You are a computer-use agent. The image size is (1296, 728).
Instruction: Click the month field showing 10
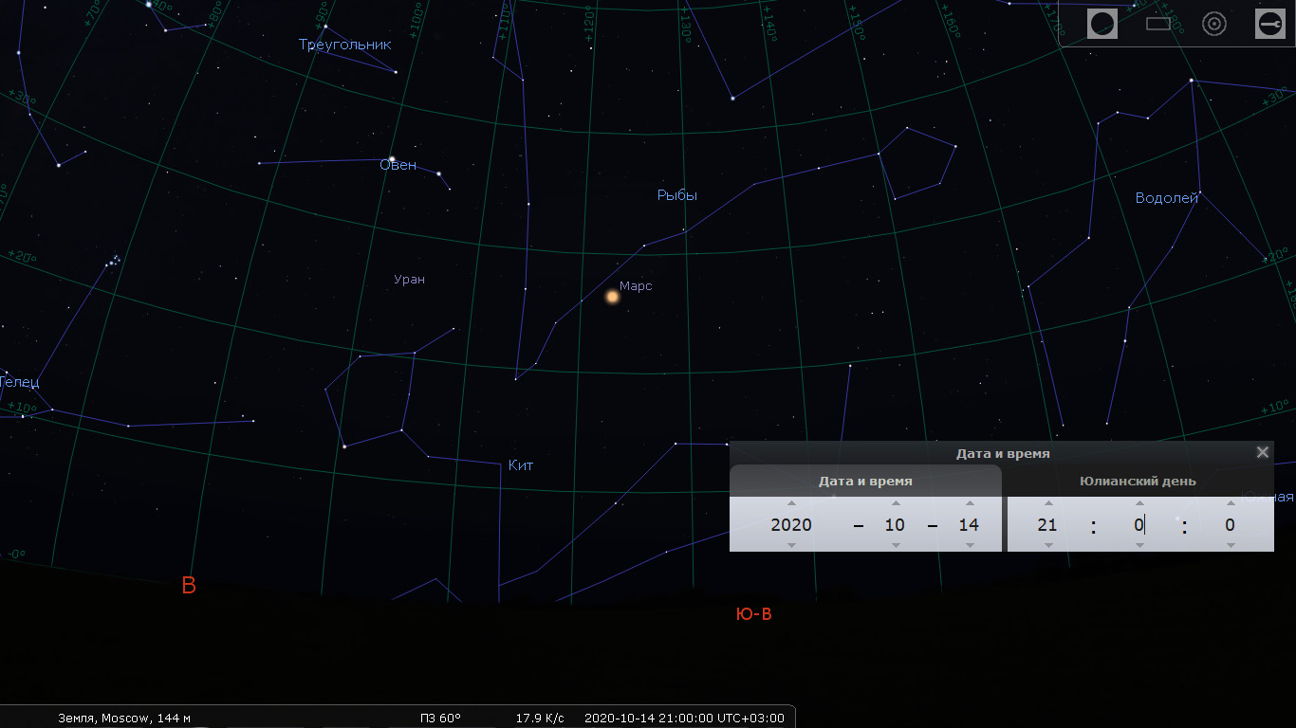[895, 524]
